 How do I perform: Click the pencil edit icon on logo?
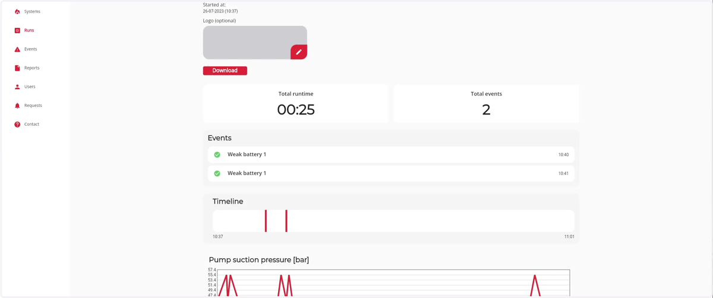click(299, 52)
